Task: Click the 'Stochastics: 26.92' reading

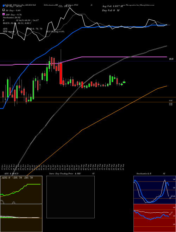Action: click(x=11, y=18)
